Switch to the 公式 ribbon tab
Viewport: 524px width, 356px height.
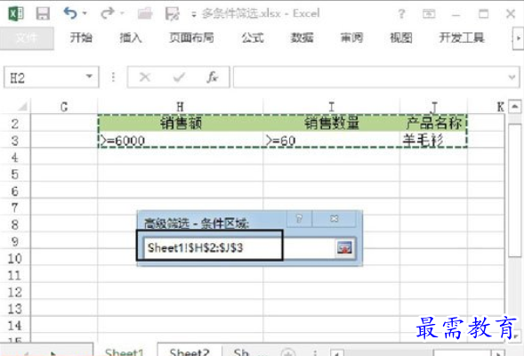pos(253,37)
